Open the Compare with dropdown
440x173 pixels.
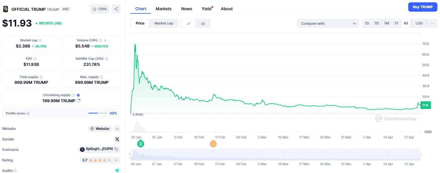pyautogui.click(x=328, y=23)
